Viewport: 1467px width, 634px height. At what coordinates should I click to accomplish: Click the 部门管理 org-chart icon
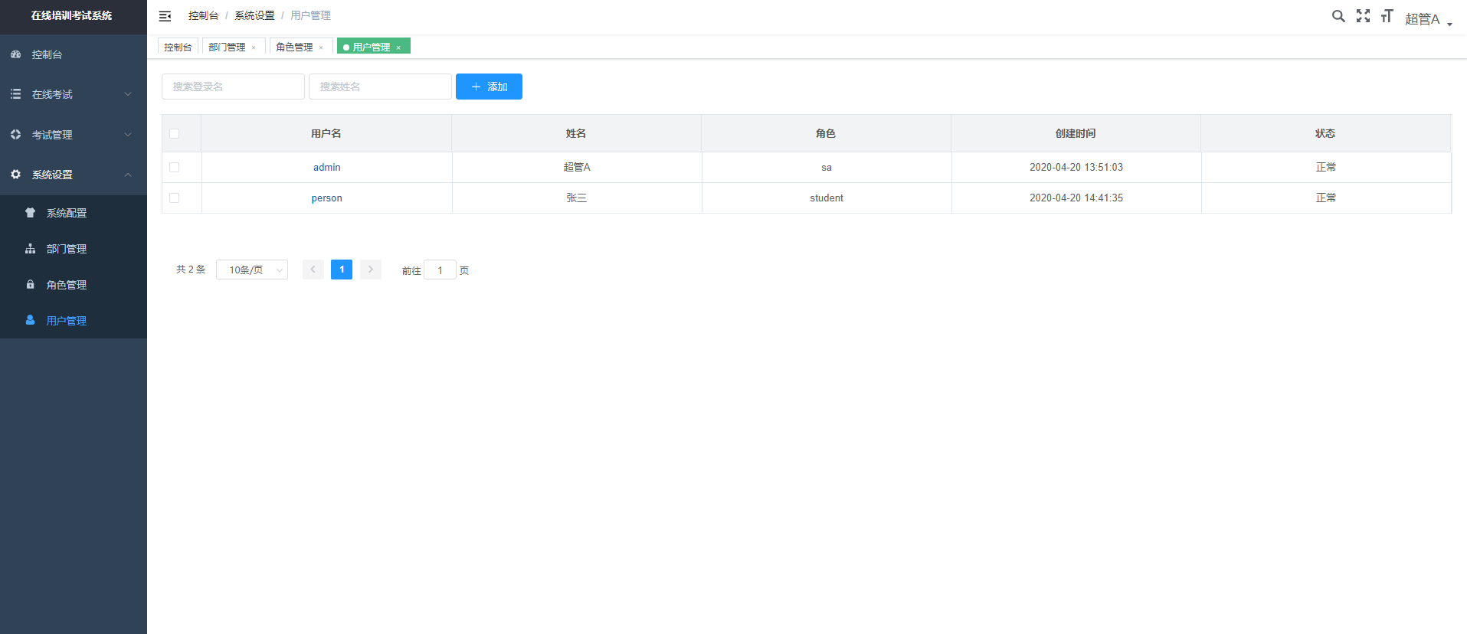31,249
